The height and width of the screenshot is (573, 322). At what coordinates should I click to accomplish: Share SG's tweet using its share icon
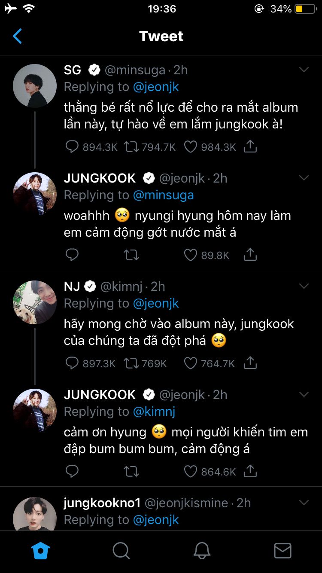tap(250, 146)
